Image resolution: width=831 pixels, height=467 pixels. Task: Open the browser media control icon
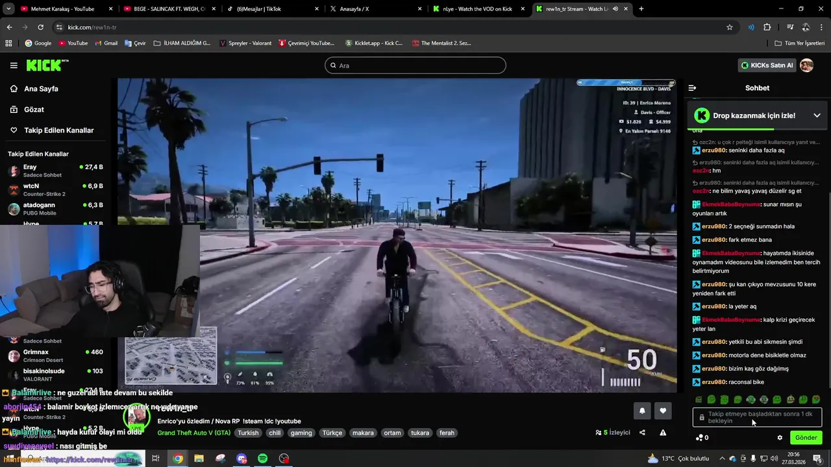point(790,27)
